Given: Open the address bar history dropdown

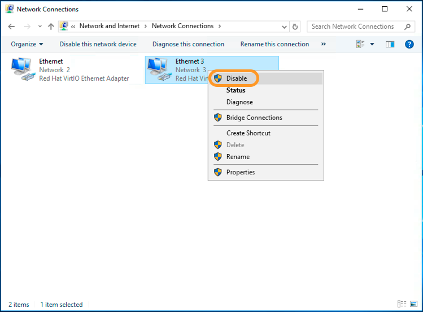Looking at the screenshot, I should click(284, 27).
